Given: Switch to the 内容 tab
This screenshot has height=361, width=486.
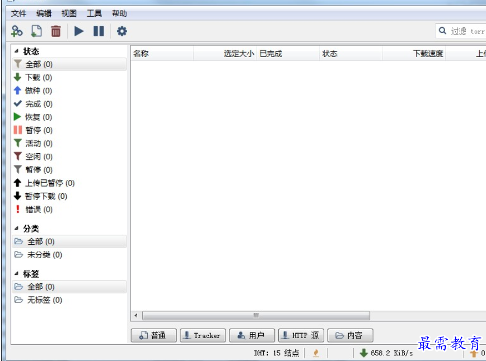Looking at the screenshot, I should [351, 335].
